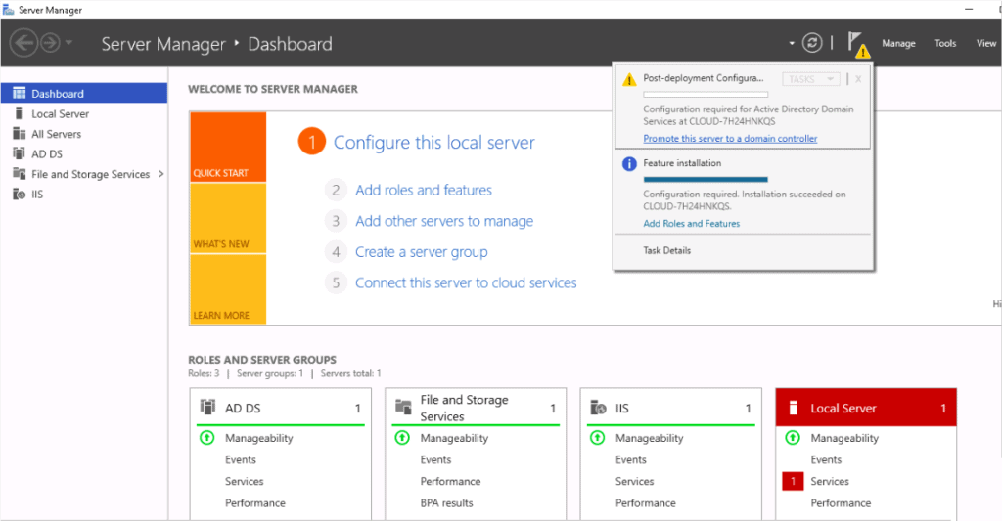Expand File and Storage Services arrow
1002x521 pixels.
point(160,174)
